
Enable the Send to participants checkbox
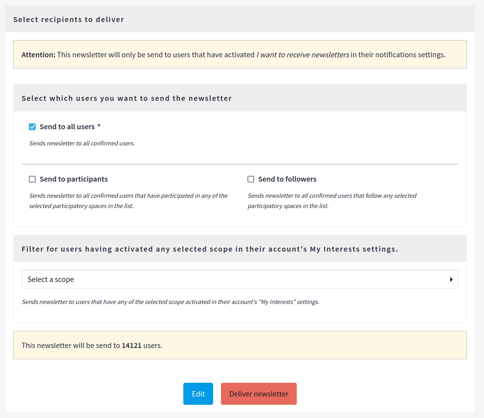pyautogui.click(x=32, y=179)
